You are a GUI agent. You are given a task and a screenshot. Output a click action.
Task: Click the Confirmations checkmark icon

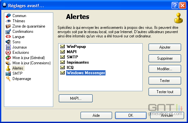8,31
